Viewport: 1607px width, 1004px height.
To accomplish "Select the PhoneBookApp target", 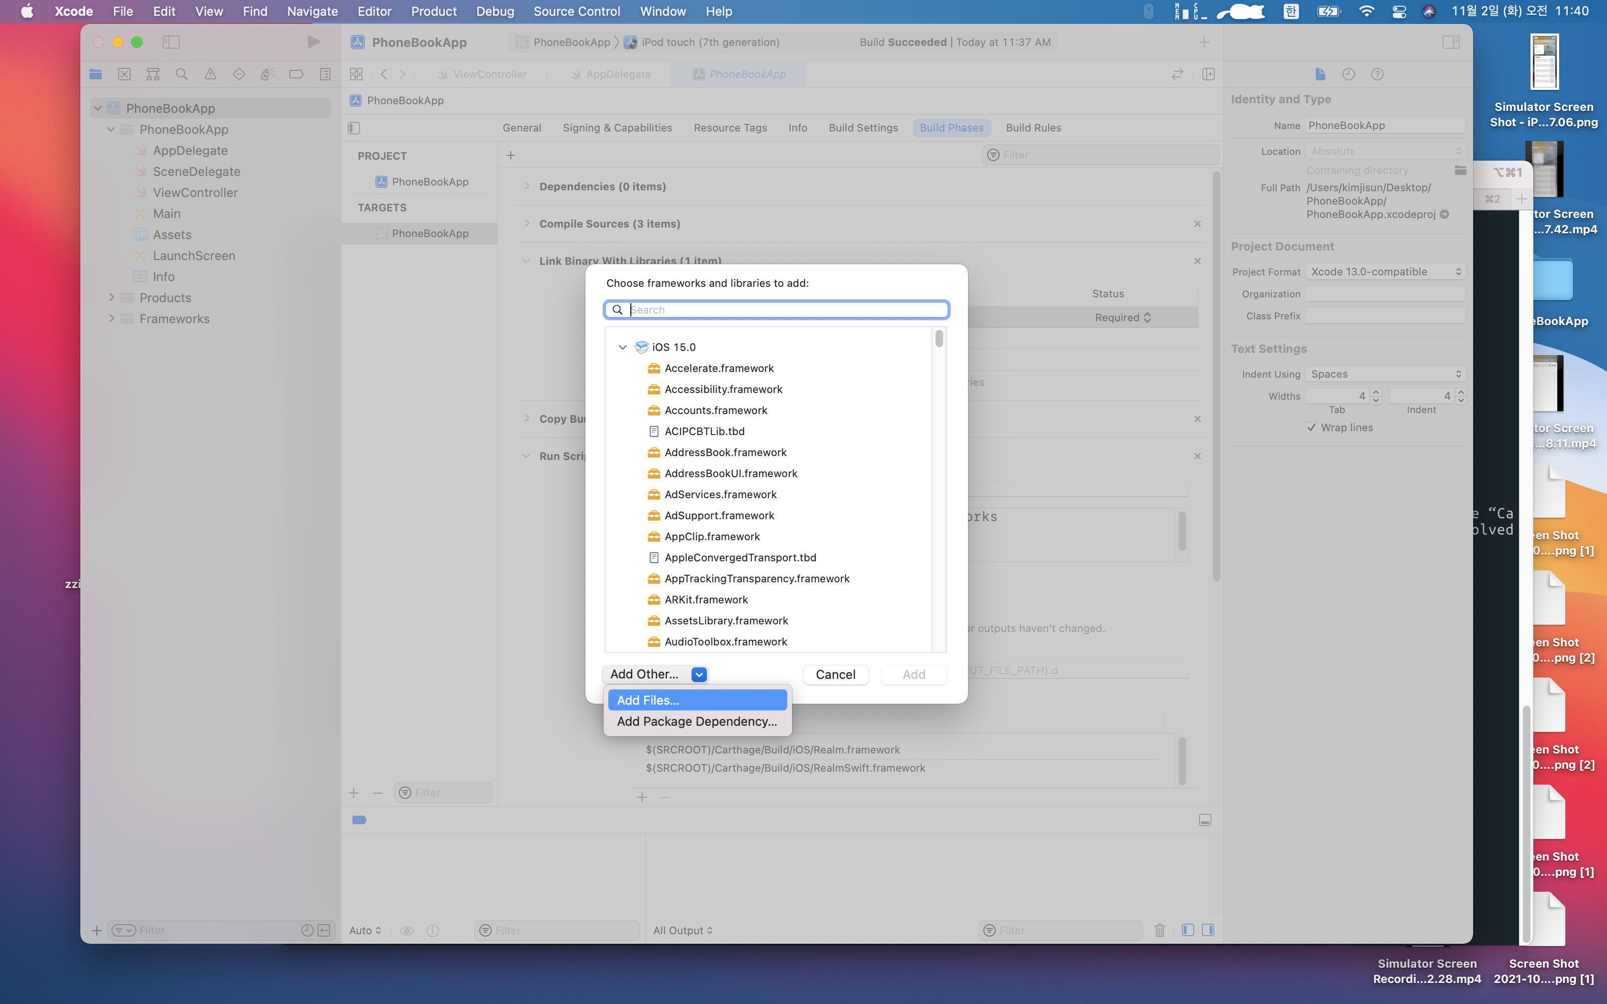I will (419, 233).
